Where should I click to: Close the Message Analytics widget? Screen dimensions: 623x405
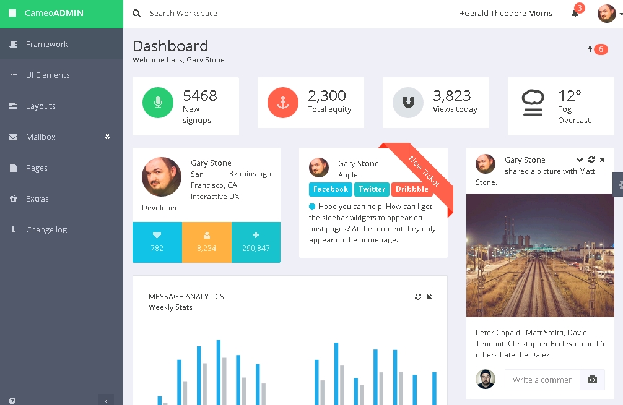pos(429,297)
